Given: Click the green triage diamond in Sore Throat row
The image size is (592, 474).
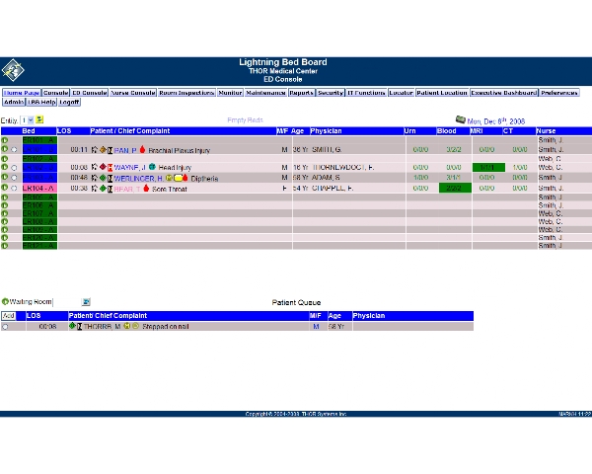Looking at the screenshot, I should click(103, 188).
